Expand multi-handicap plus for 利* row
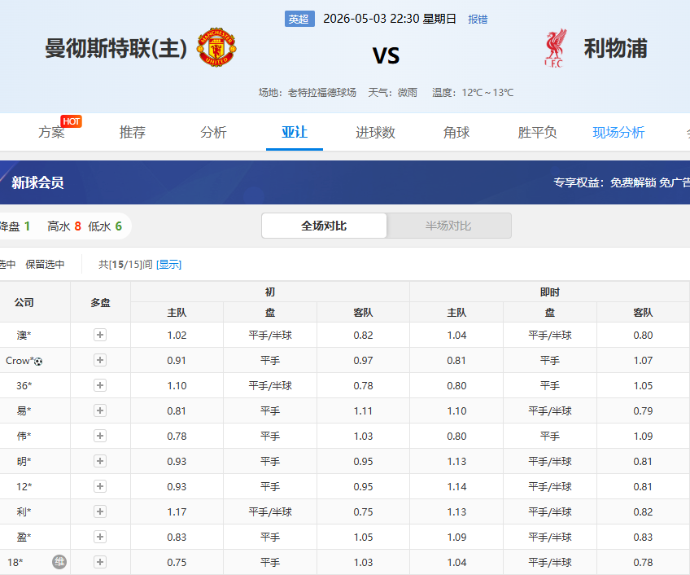Image resolution: width=690 pixels, height=575 pixels. pyautogui.click(x=100, y=511)
